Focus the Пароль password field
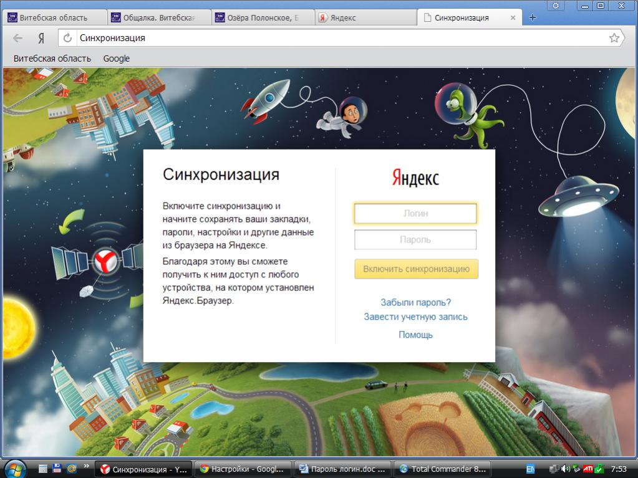The width and height of the screenshot is (638, 478). click(x=415, y=239)
